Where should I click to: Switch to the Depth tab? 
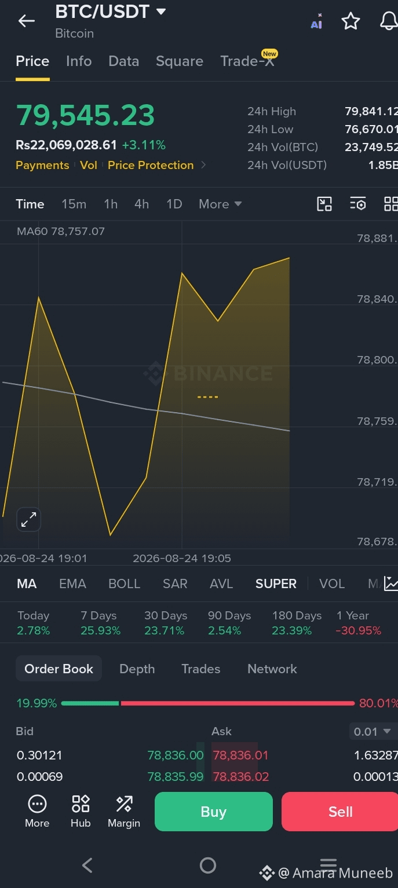click(x=137, y=669)
